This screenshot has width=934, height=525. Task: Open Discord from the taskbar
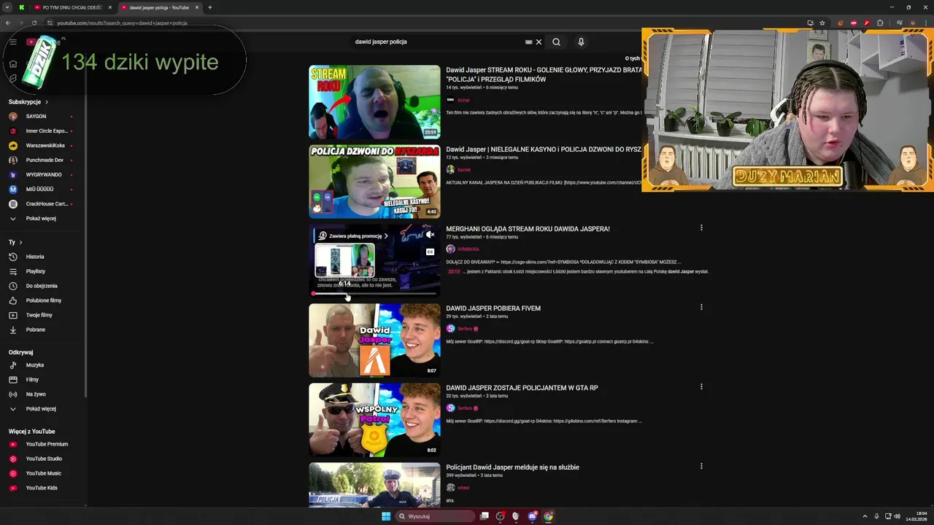(532, 516)
